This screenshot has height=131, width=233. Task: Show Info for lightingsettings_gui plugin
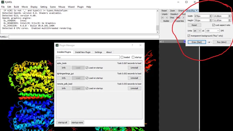pyautogui.click(x=64, y=78)
